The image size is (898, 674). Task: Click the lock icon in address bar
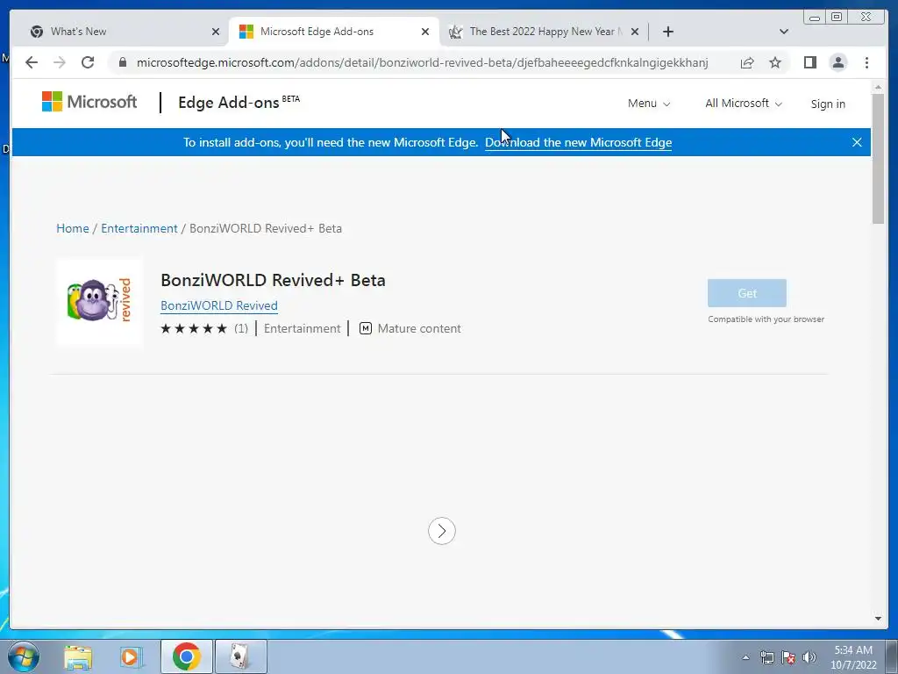coord(122,62)
